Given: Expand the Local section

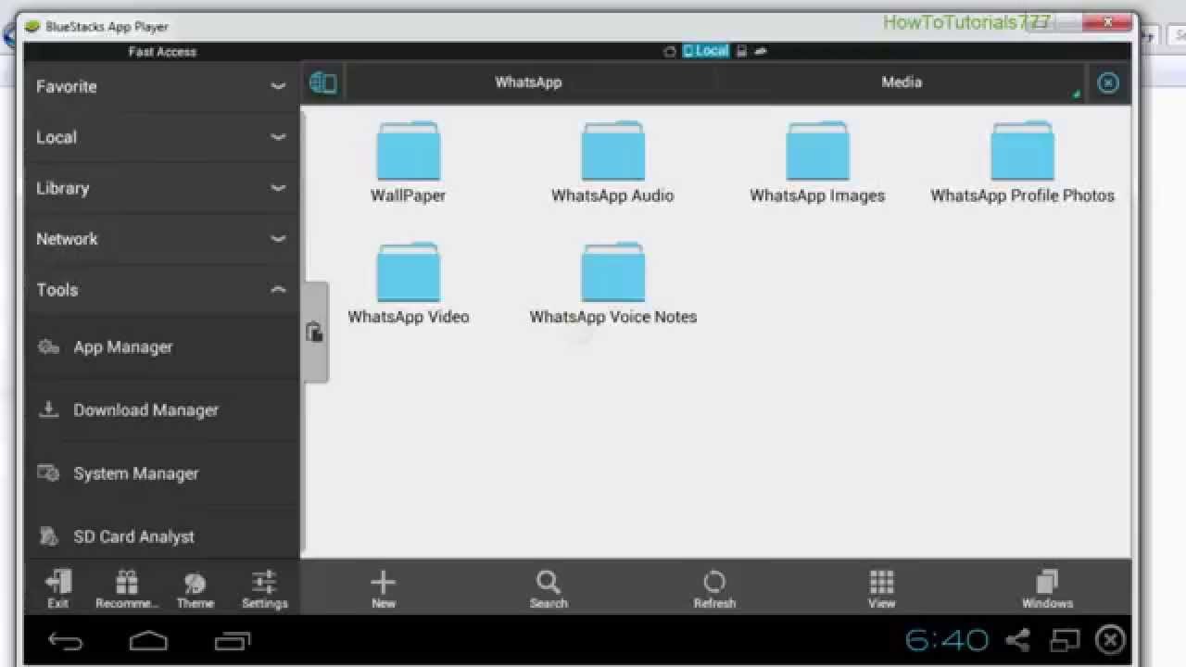Looking at the screenshot, I should pyautogui.click(x=161, y=137).
